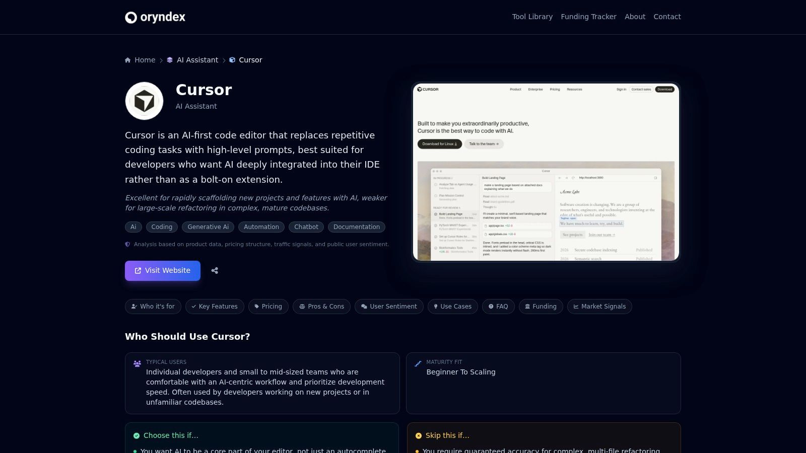806x453 pixels.
Task: Select the Automation tag
Action: point(261,227)
